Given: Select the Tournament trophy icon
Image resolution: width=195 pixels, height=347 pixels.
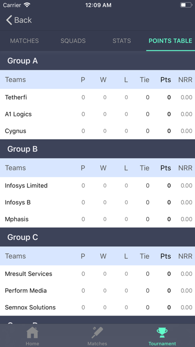Looking at the screenshot, I should tap(162, 333).
